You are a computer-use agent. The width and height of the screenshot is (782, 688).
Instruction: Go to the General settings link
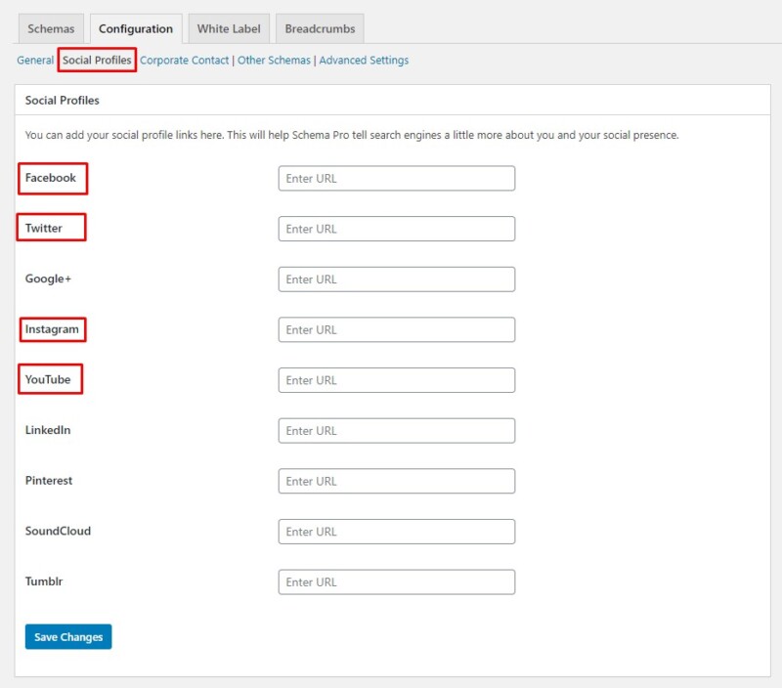click(35, 61)
